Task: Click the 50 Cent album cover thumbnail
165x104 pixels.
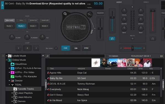Action: (x=105, y=63)
